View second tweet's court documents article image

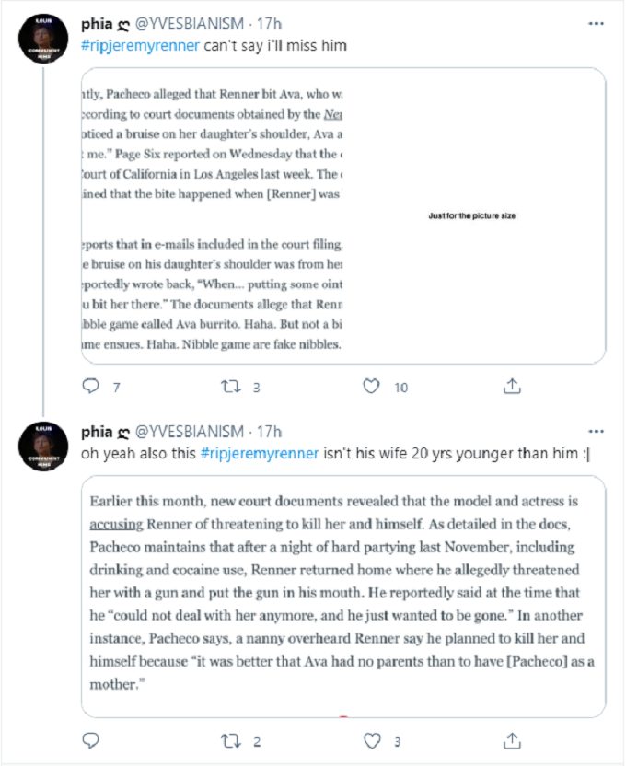(343, 597)
